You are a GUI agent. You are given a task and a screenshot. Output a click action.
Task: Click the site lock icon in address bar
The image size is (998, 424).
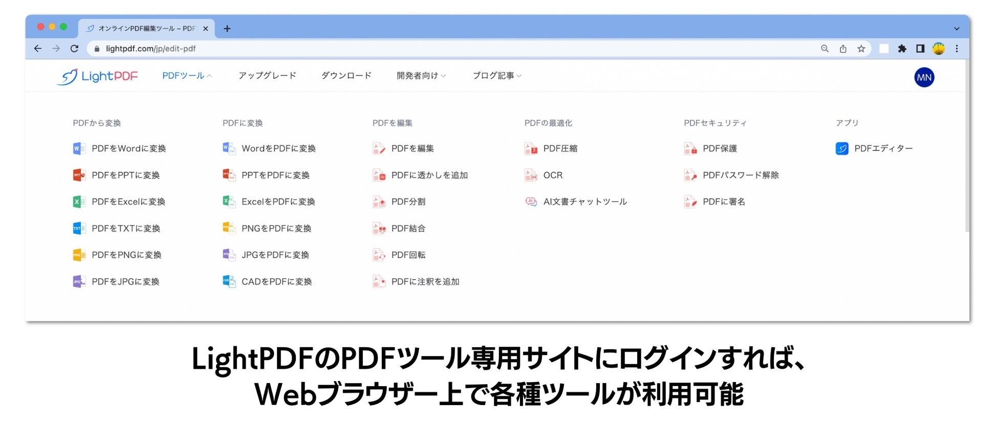pos(97,49)
